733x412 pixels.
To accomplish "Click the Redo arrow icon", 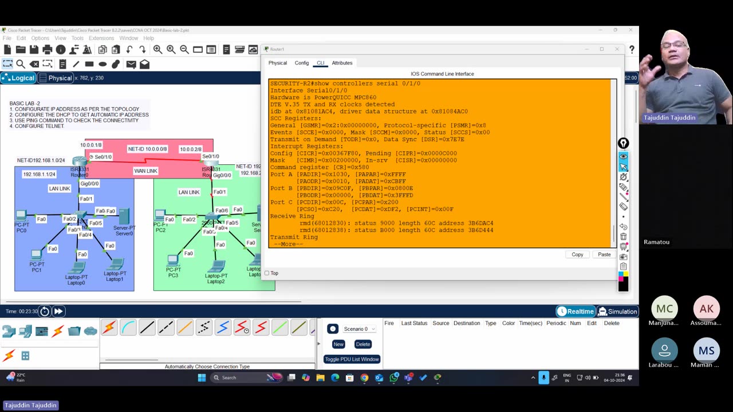I will (143, 50).
